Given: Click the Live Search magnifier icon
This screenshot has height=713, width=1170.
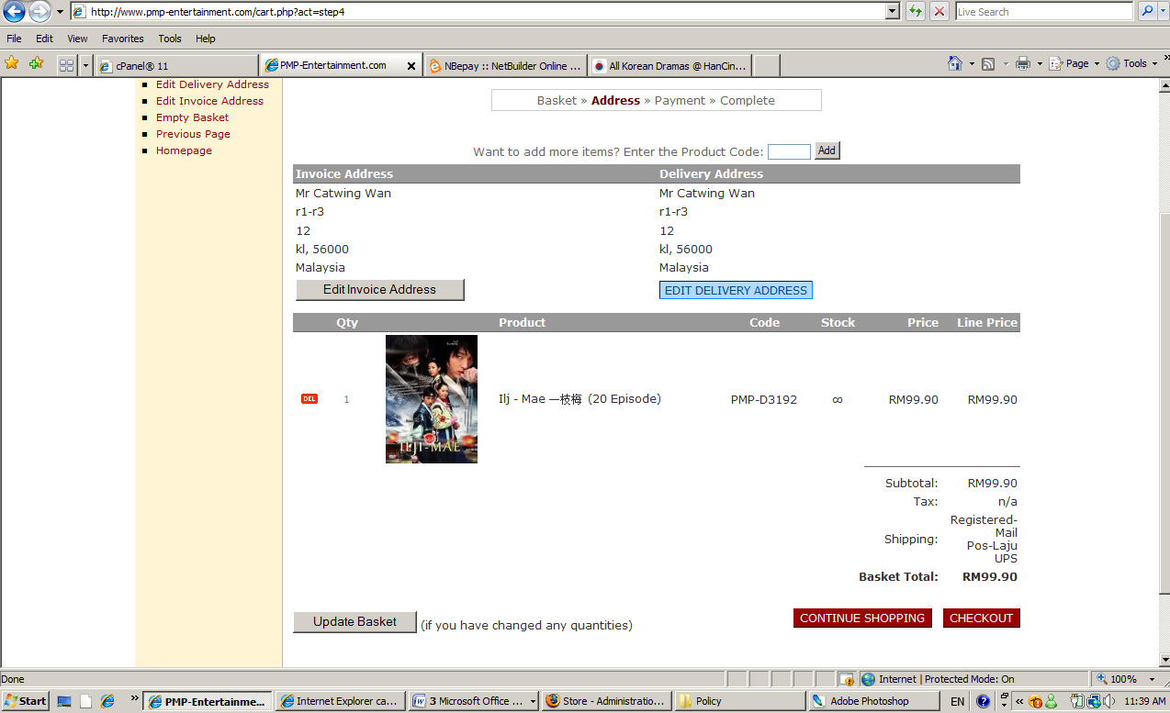Looking at the screenshot, I should coord(1148,11).
